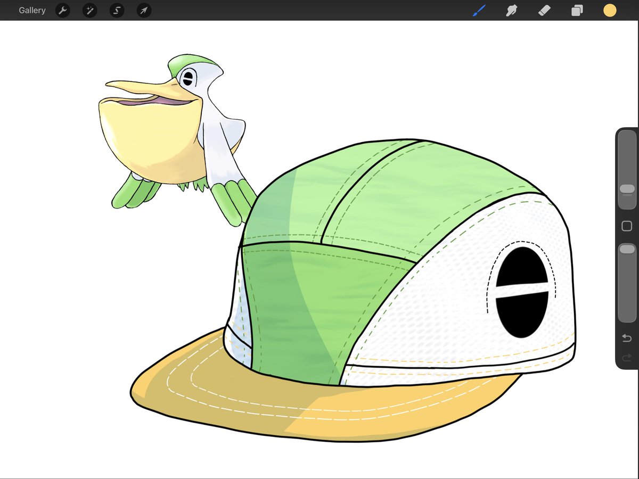Select the Brush tool
639x479 pixels.
tap(479, 10)
